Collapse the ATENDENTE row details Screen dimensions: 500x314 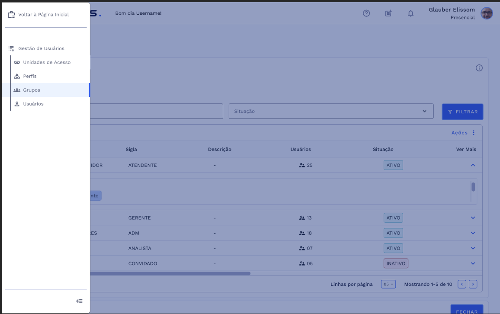(x=473, y=165)
